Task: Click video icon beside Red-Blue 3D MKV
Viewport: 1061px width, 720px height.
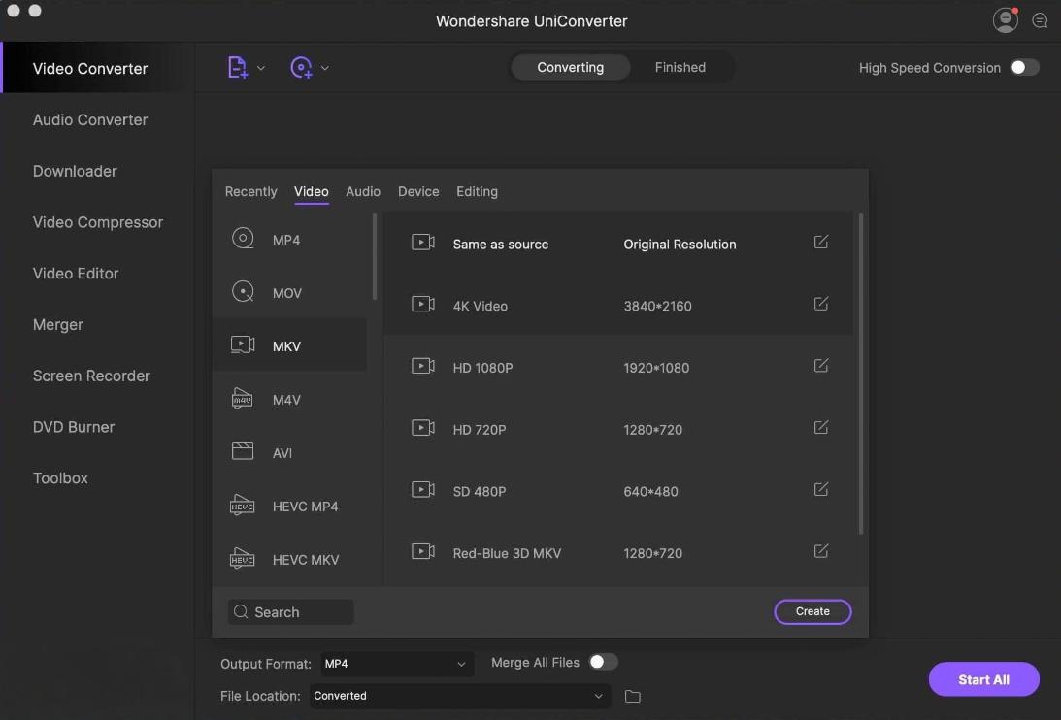Action: 423,551
